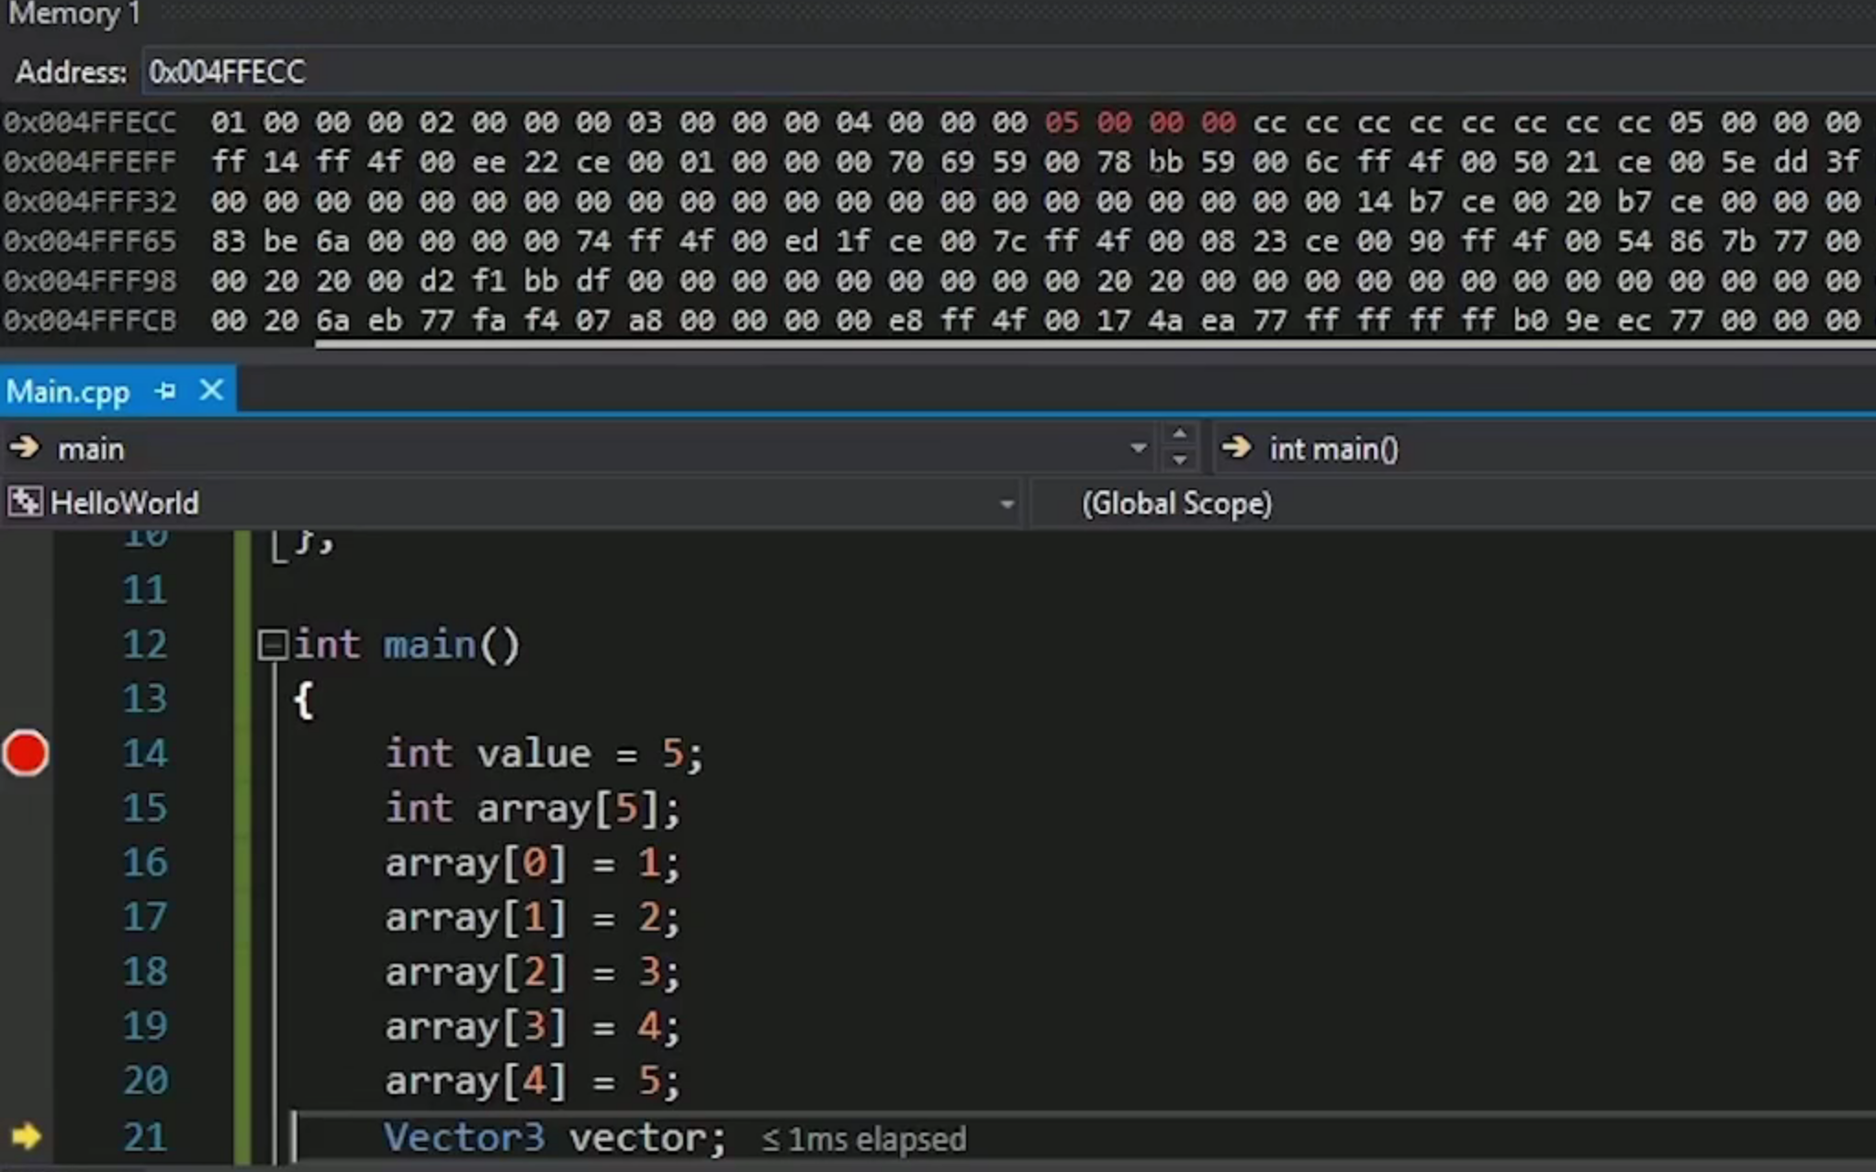1876x1172 pixels.
Task: Click line number 20 in the margin
Action: click(x=144, y=1080)
